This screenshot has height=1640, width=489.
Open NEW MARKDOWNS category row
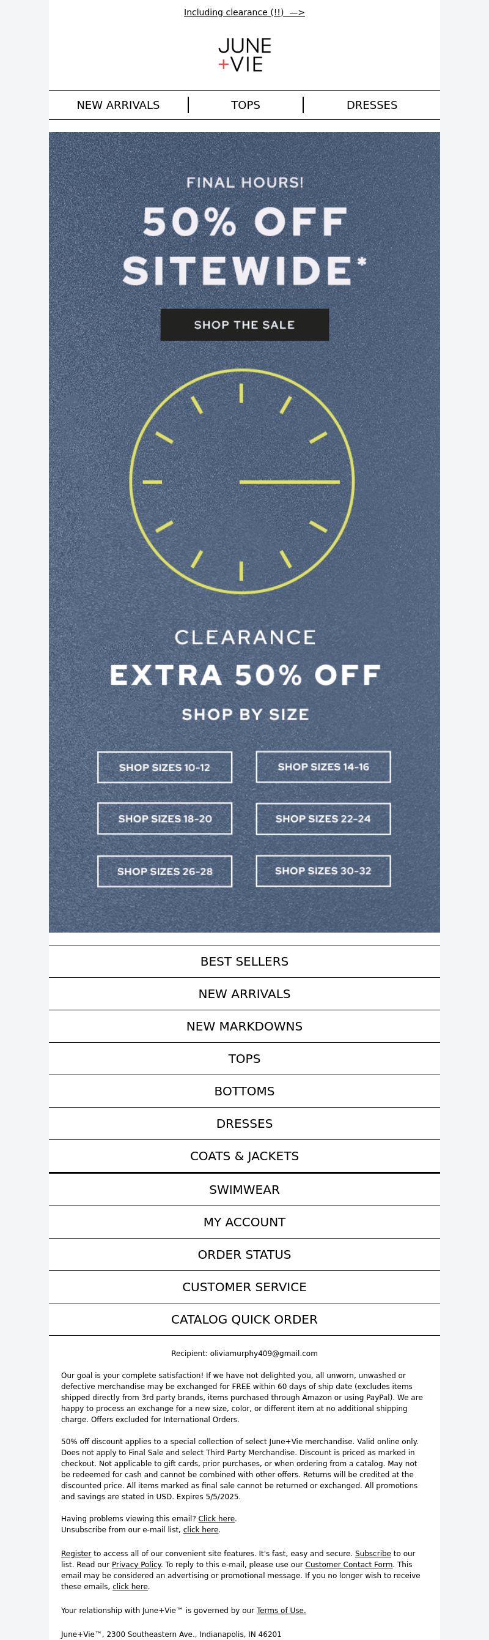click(244, 1026)
